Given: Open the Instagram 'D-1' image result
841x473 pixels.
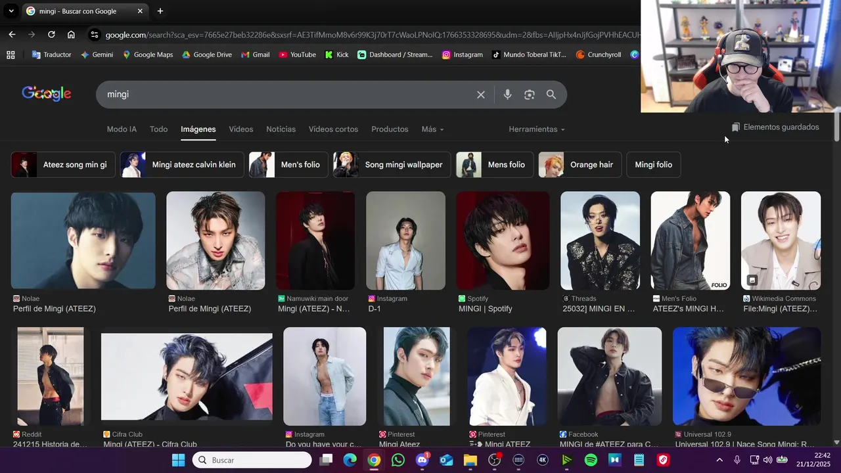Looking at the screenshot, I should click(x=405, y=240).
